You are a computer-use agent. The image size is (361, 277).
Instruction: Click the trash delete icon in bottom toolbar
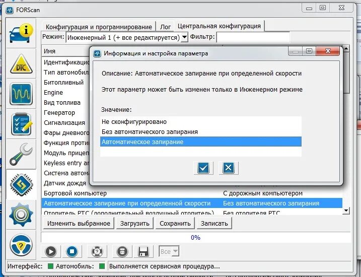tap(122, 251)
